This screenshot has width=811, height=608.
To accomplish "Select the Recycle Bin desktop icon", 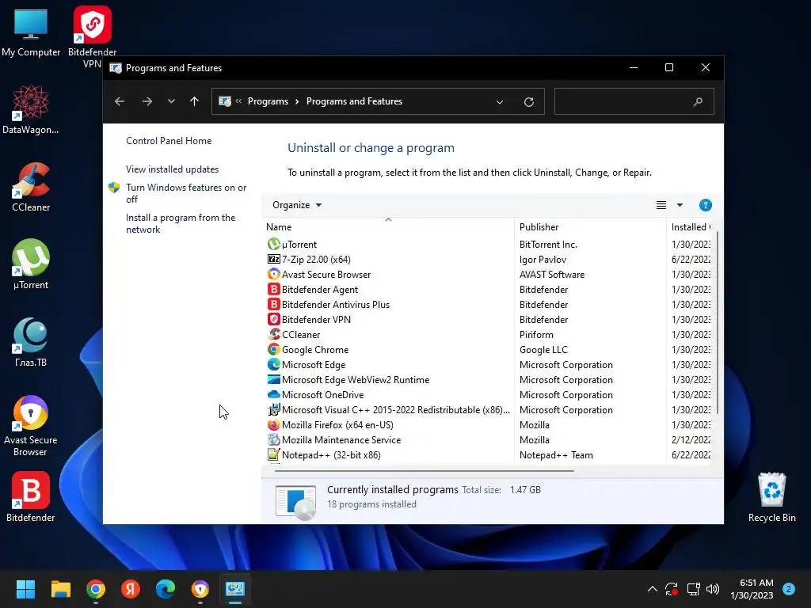I will pyautogui.click(x=771, y=497).
